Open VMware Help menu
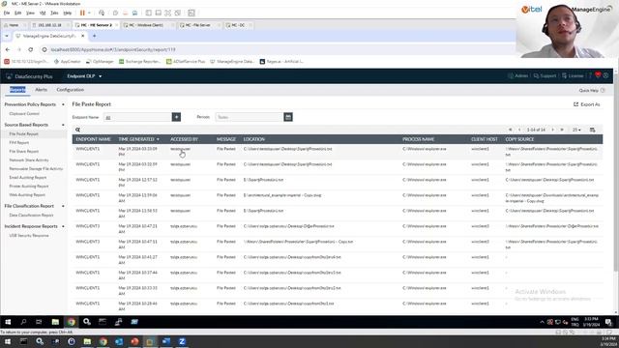This screenshot has height=348, width=619. click(68, 13)
